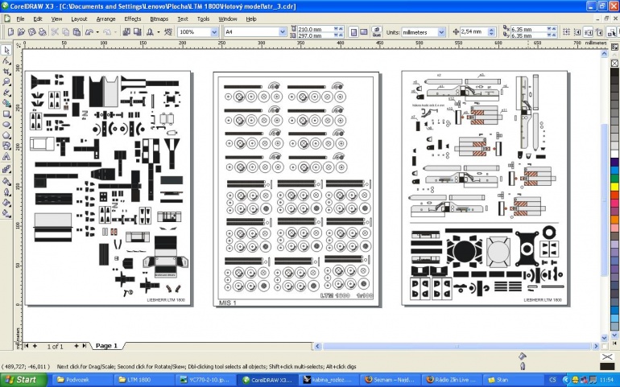Screen dimensions: 620x387
Task: Click the Paste icon
Action: click(76, 32)
